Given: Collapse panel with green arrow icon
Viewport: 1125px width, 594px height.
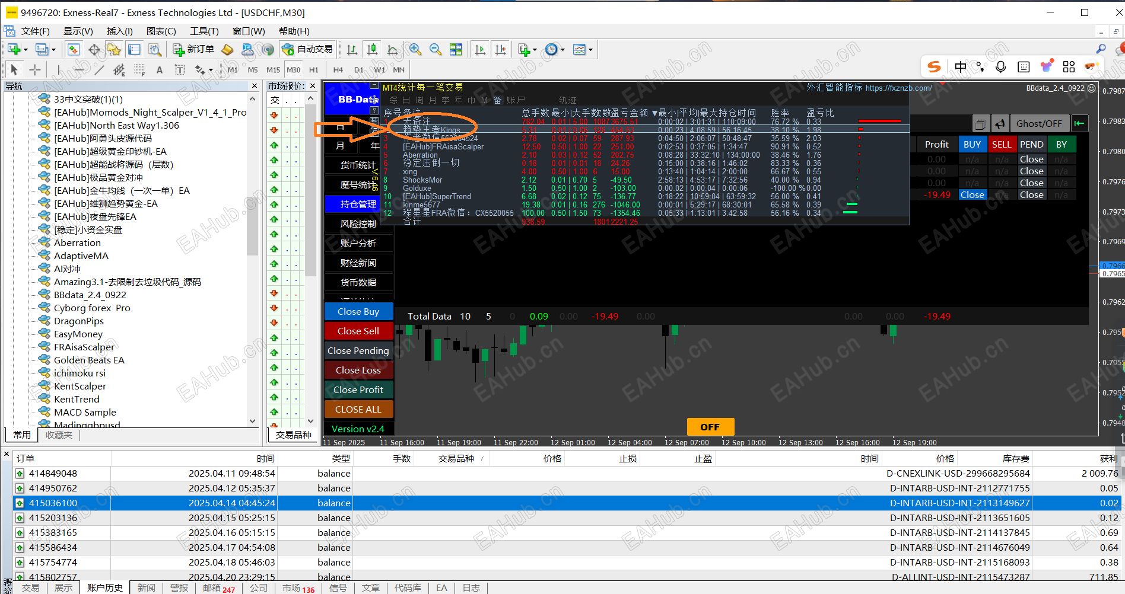Looking at the screenshot, I should pyautogui.click(x=1079, y=123).
